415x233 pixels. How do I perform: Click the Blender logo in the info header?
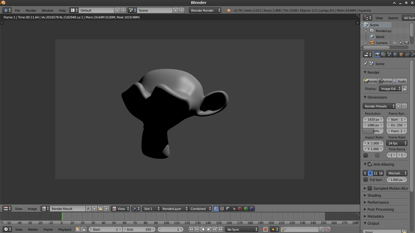click(x=228, y=10)
